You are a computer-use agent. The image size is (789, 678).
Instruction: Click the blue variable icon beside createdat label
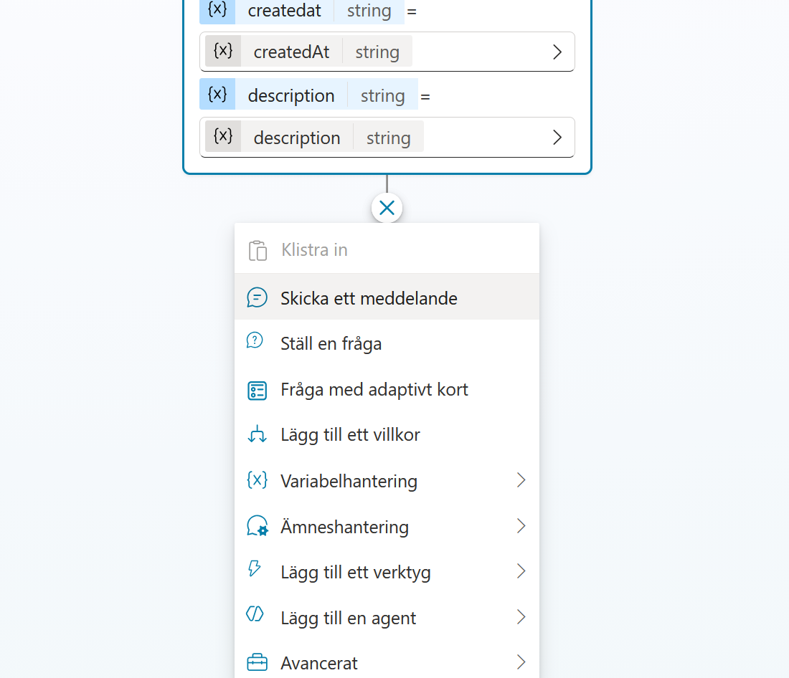(217, 11)
